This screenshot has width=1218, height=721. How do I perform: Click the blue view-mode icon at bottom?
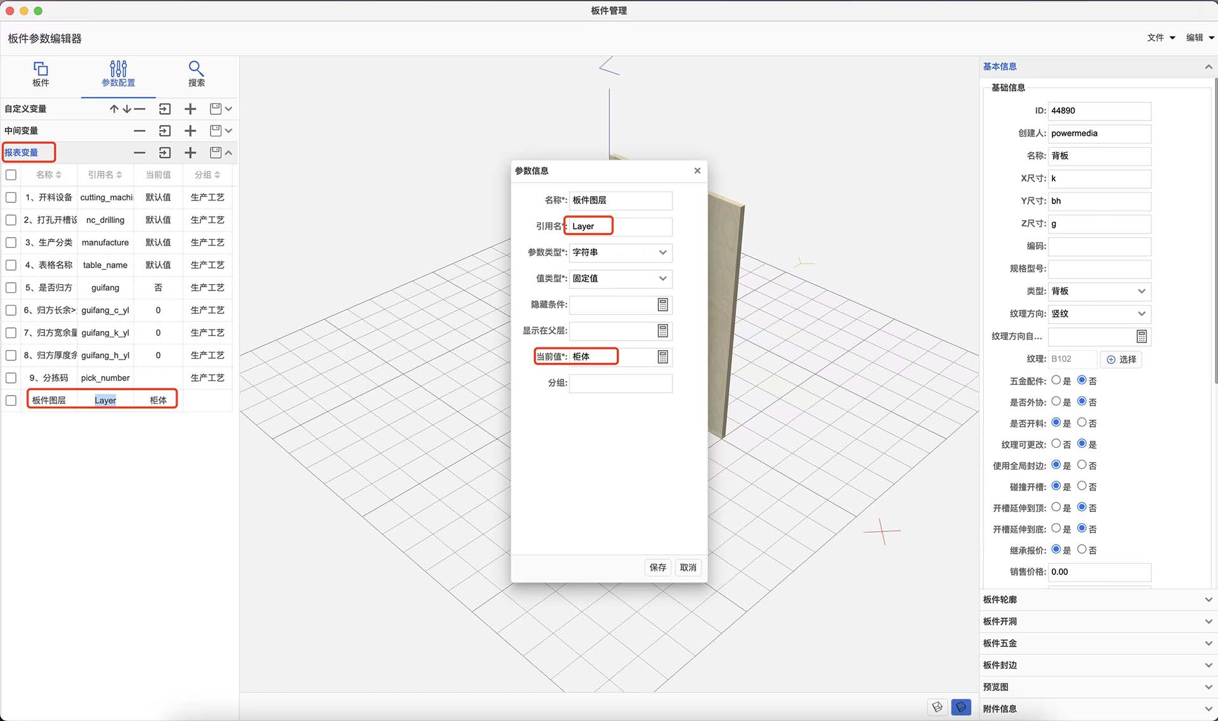tap(961, 706)
